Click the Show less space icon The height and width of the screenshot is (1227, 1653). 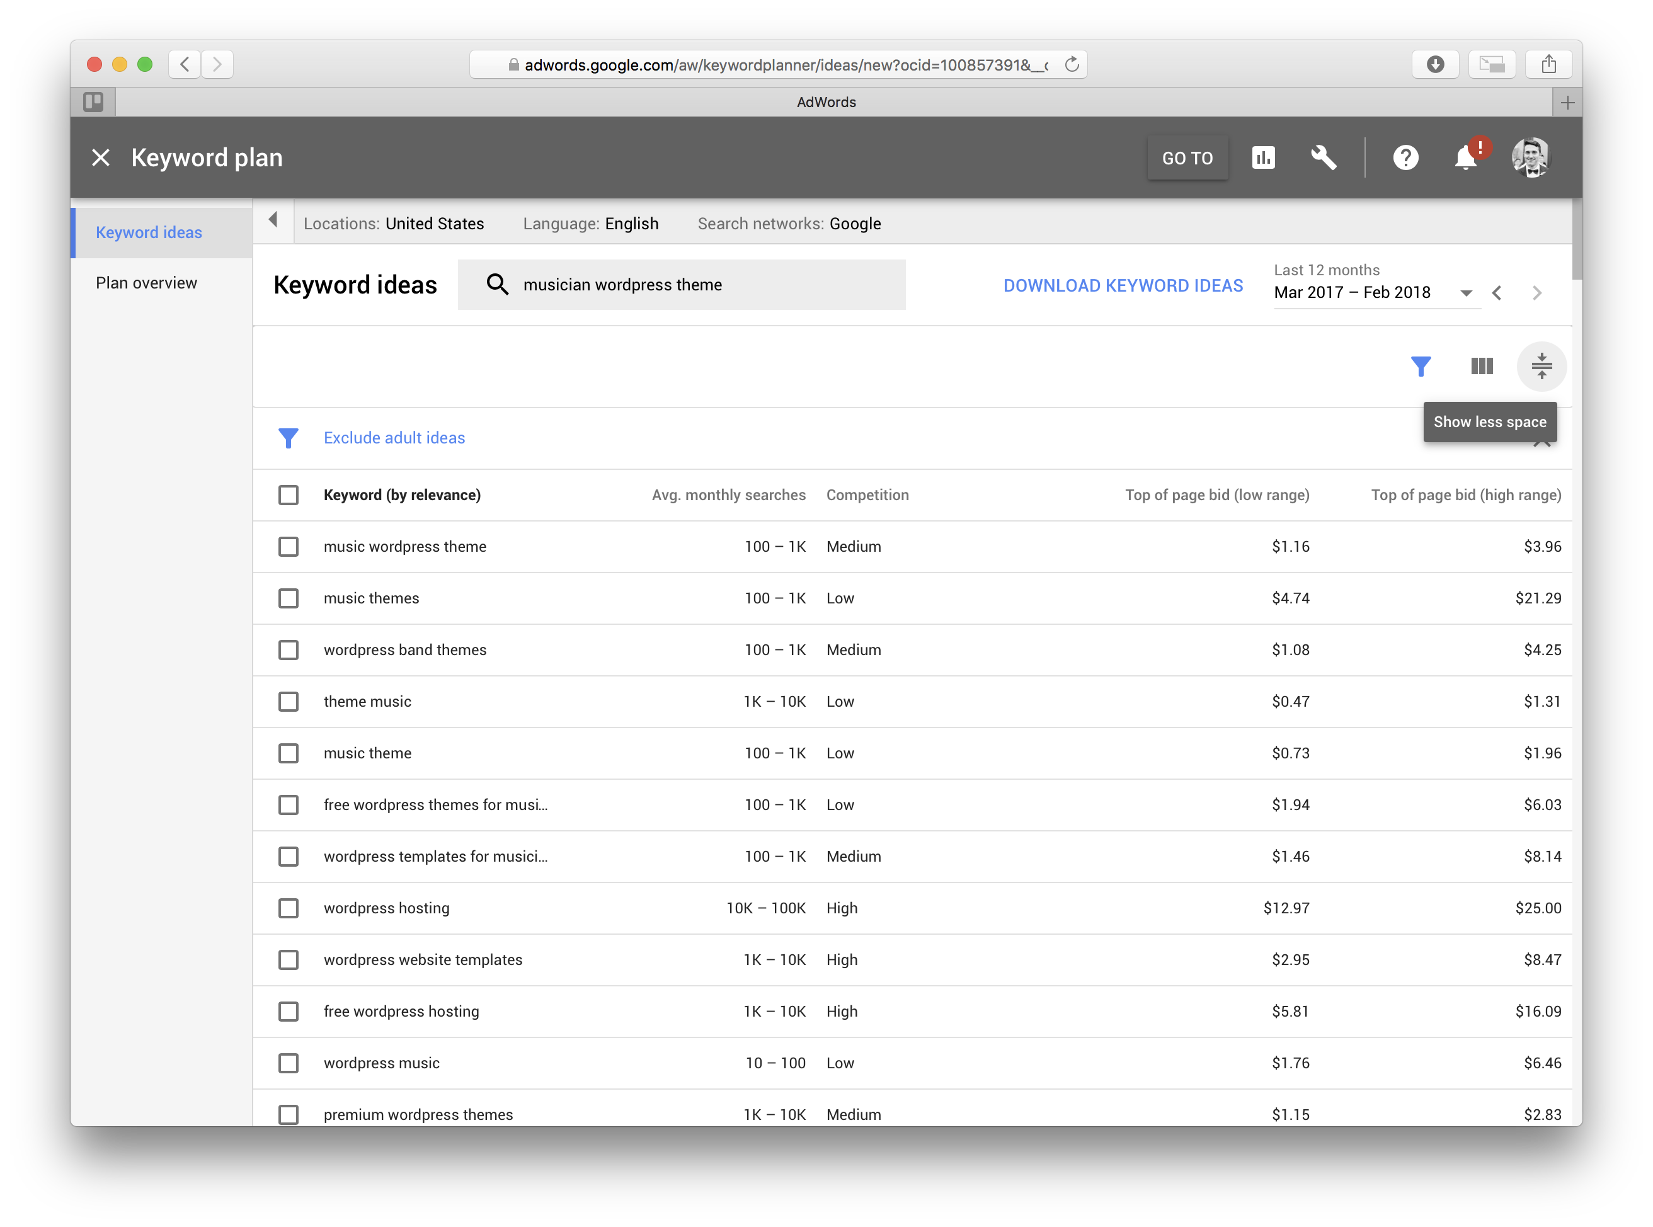point(1541,366)
